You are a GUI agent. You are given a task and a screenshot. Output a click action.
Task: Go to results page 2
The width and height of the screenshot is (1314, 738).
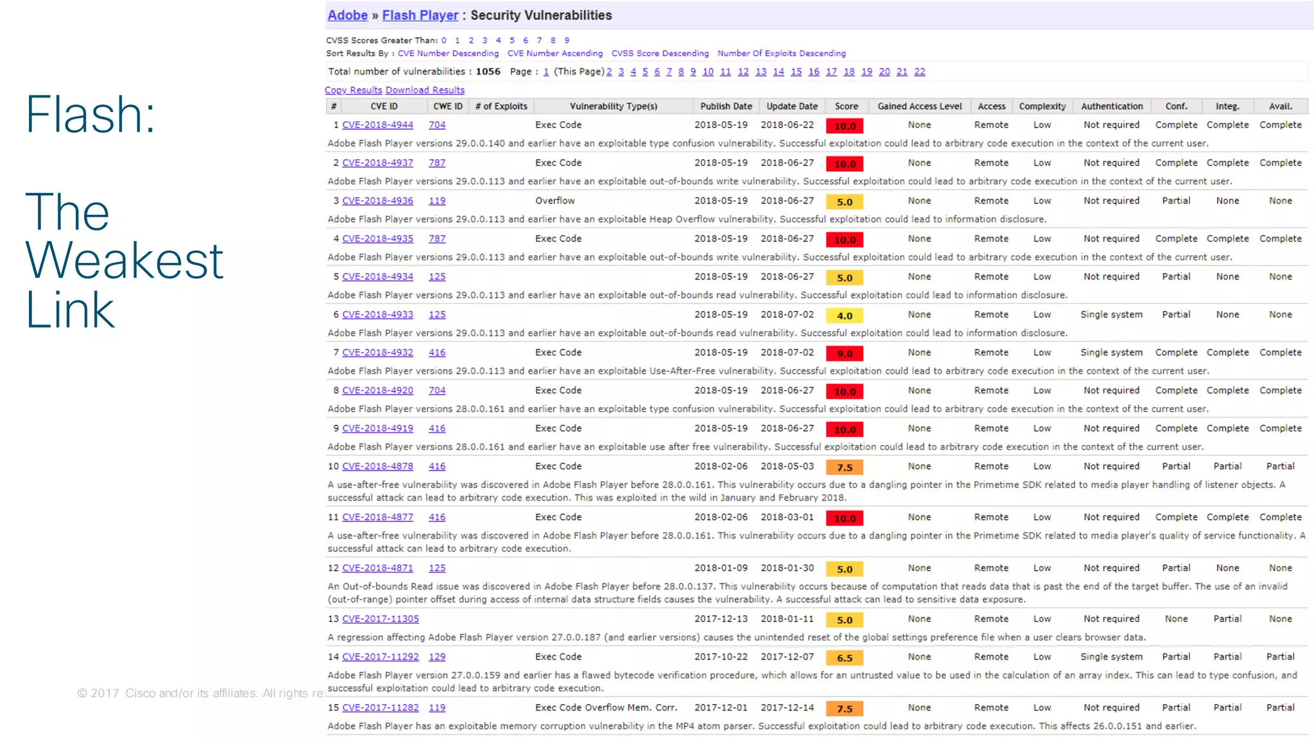pyautogui.click(x=609, y=72)
